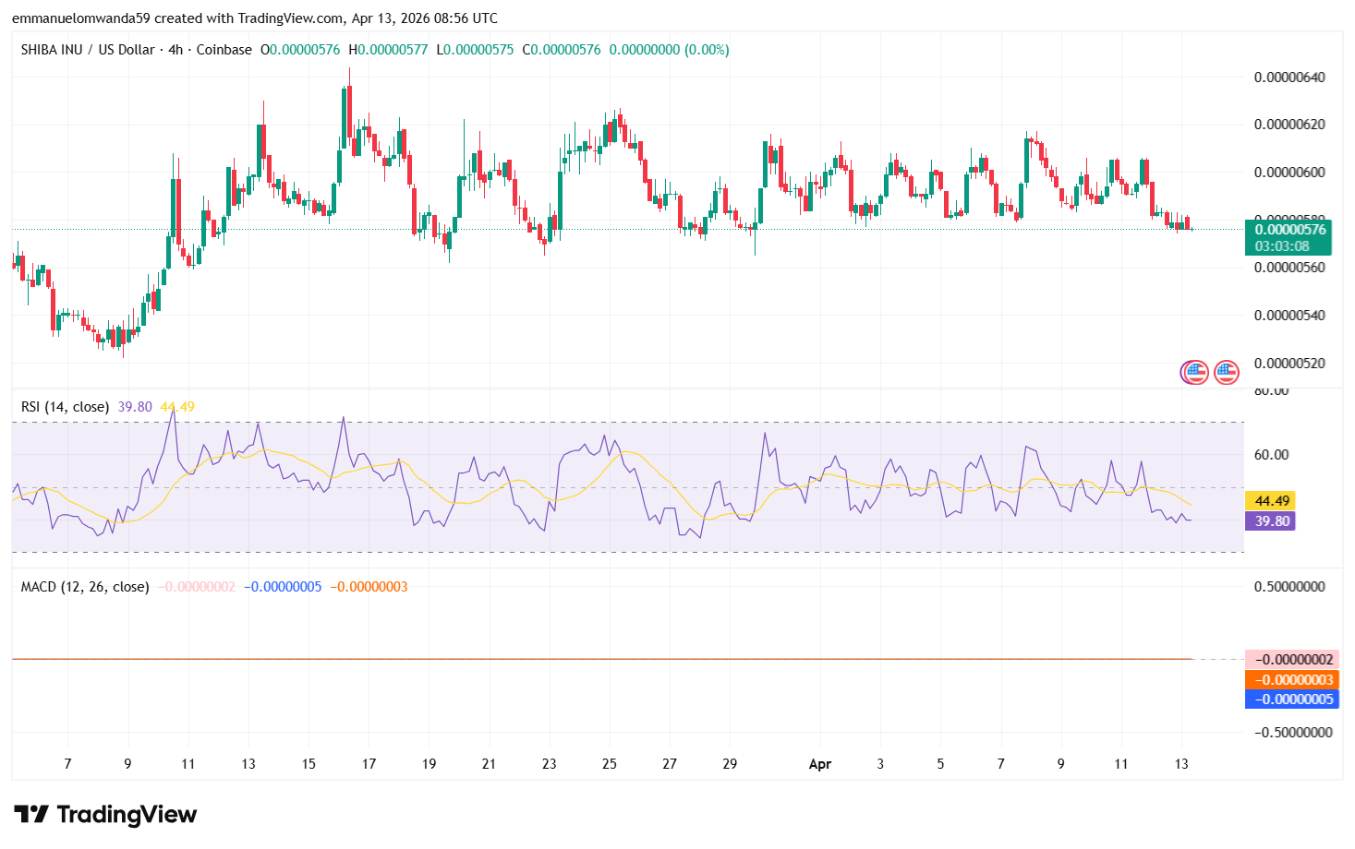The height and width of the screenshot is (849, 1355).
Task: Click the yellow 44.49 RSI average badge
Action: coord(1272,501)
